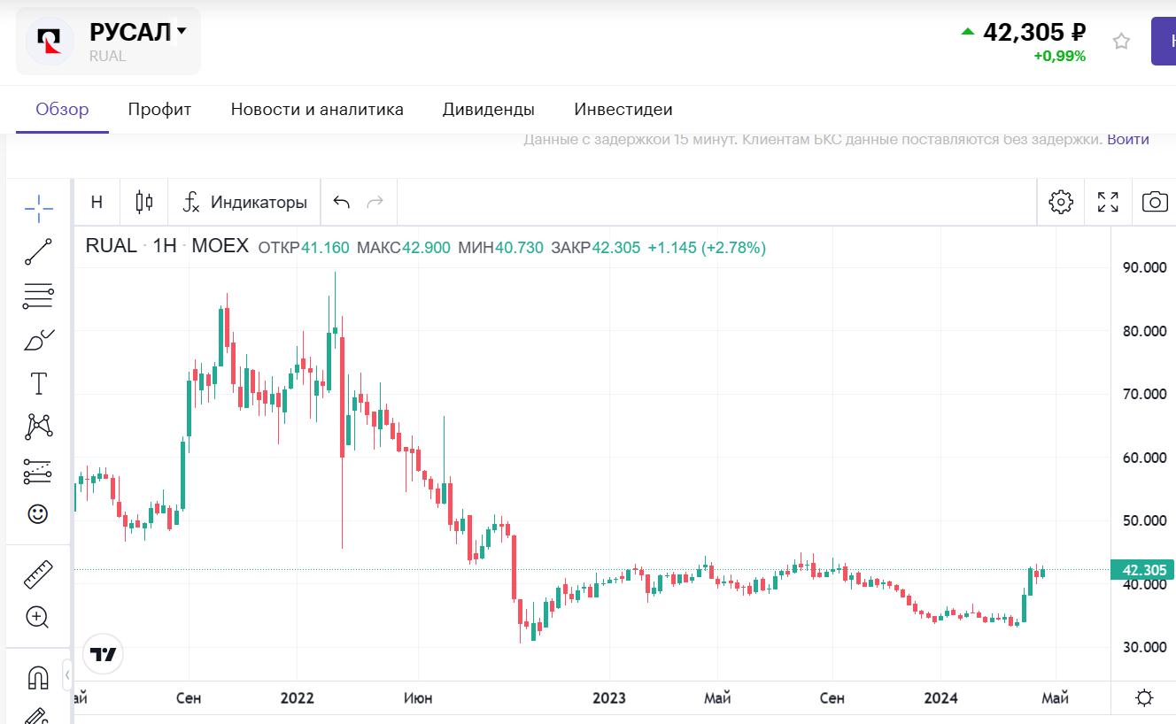This screenshot has width=1176, height=724.
Task: Open the candlestick chart type selector
Action: click(x=144, y=202)
